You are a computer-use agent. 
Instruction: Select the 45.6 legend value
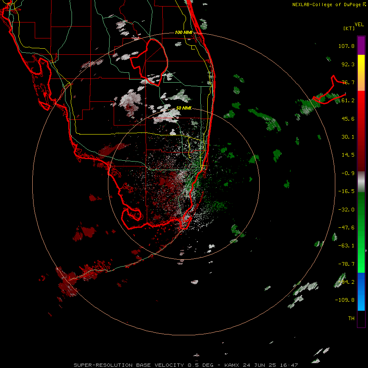click(348, 119)
